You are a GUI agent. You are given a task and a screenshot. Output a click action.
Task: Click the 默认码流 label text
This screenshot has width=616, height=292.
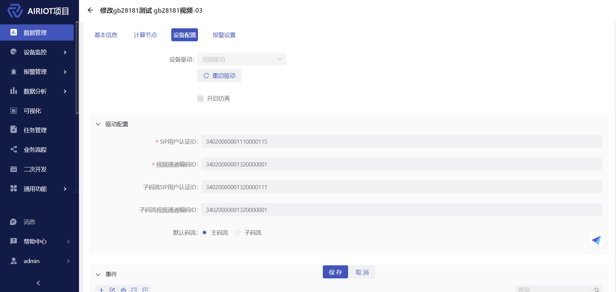(185, 232)
